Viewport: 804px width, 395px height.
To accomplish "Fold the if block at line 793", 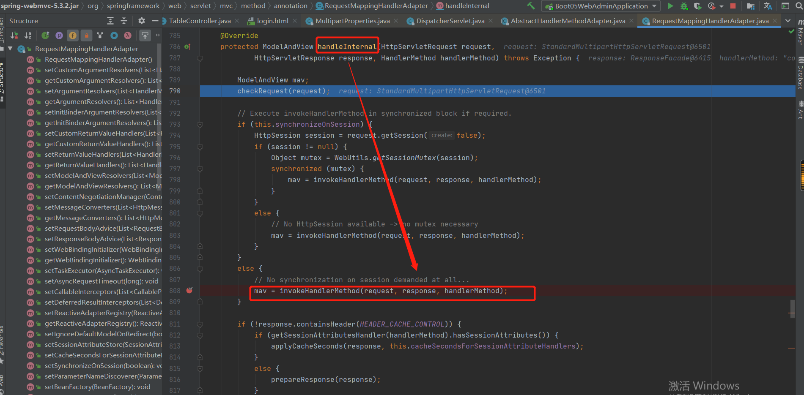I will pyautogui.click(x=200, y=125).
